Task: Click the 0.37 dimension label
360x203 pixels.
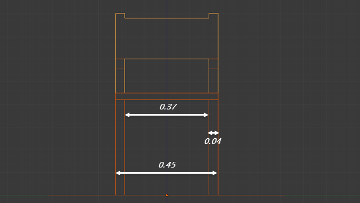Action: click(168, 107)
